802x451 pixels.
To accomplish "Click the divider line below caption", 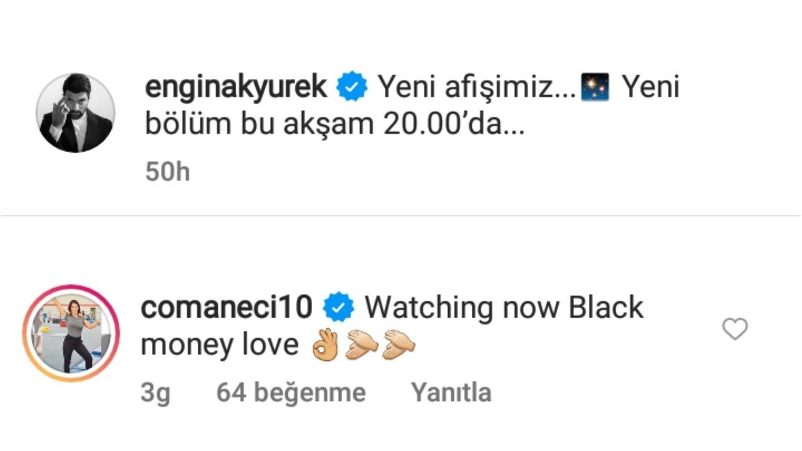I will tap(401, 216).
